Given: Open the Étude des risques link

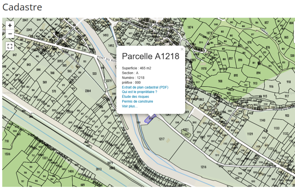Looking at the screenshot, I should pyautogui.click(x=135, y=97).
